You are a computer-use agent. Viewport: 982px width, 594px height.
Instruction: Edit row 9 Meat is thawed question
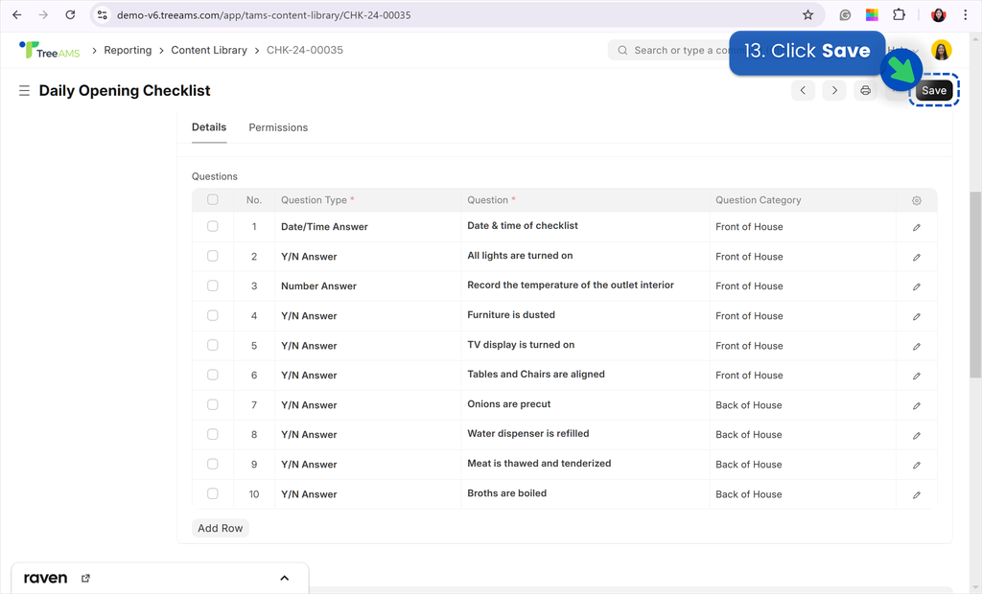point(916,465)
